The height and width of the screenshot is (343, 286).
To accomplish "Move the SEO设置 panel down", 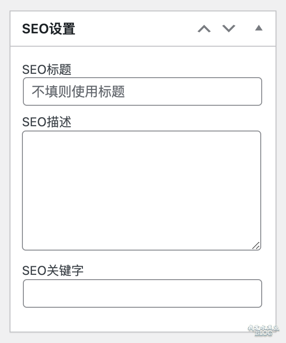I will (x=229, y=29).
